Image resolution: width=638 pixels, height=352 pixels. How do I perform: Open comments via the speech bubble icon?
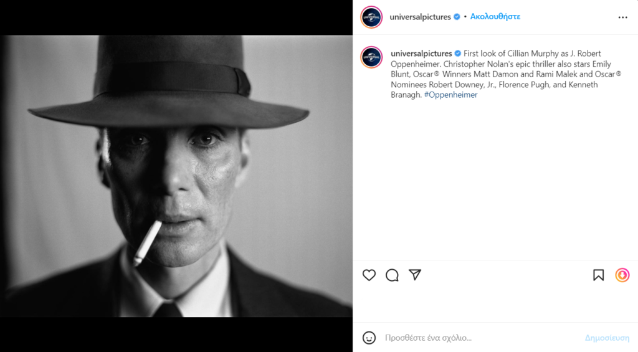tap(392, 275)
